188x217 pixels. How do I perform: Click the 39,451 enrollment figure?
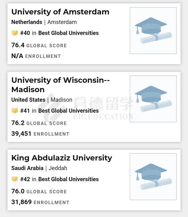(21, 134)
